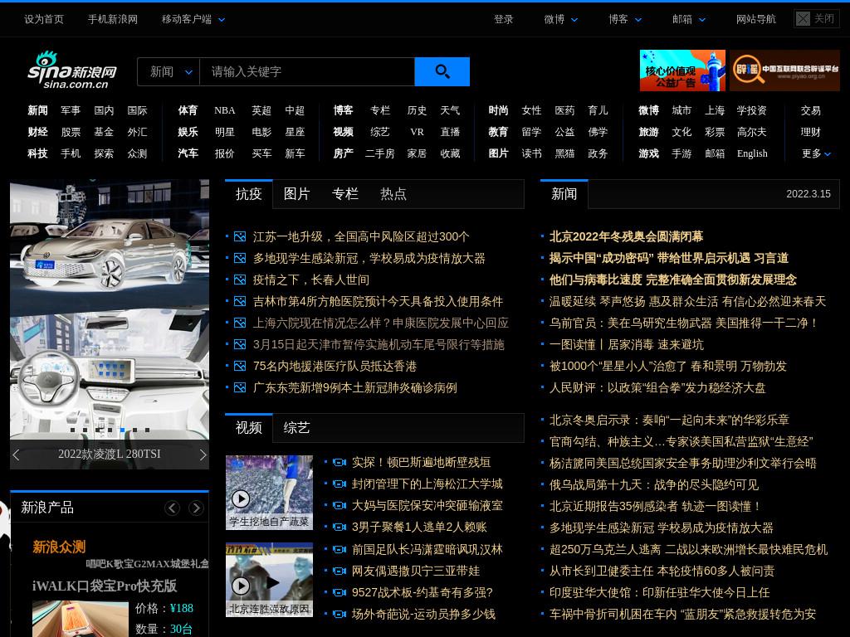This screenshot has width=850, height=637.
Task: Click video icon beside 封闭管理下的上海松江大学城
Action: pos(340,484)
